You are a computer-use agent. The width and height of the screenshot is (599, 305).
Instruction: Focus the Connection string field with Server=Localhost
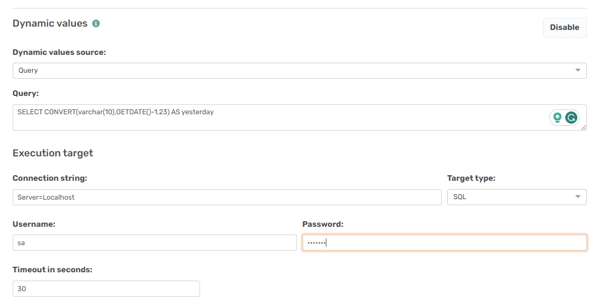[227, 197]
